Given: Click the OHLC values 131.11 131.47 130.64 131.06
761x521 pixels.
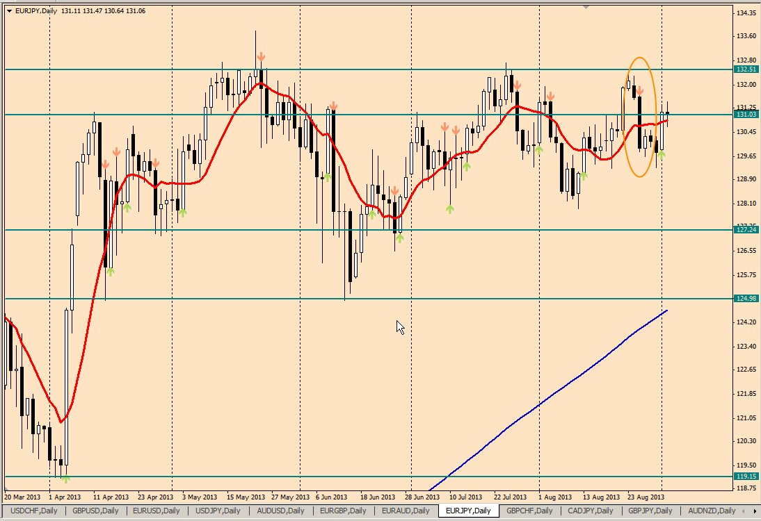Looking at the screenshot, I should point(104,10).
